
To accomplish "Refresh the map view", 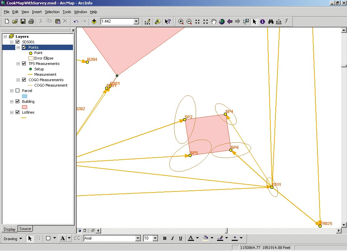I will click(93, 230).
